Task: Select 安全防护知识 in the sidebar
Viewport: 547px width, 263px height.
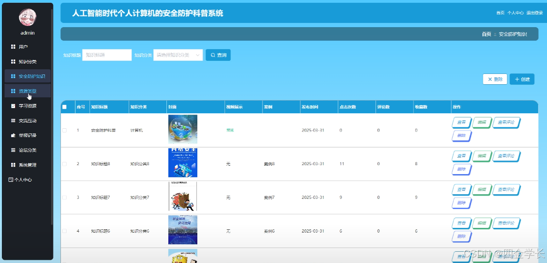Action: point(28,76)
